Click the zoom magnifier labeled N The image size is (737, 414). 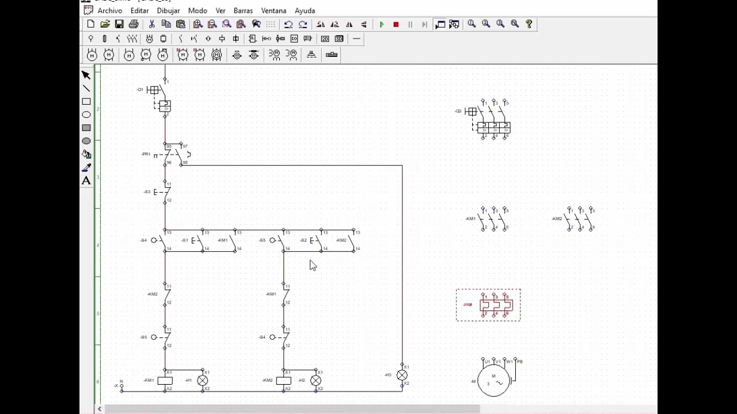(x=515, y=24)
